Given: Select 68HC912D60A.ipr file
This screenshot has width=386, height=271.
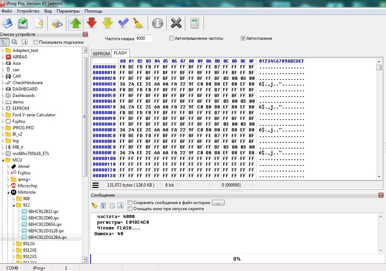Looking at the screenshot, I should tap(45, 224).
